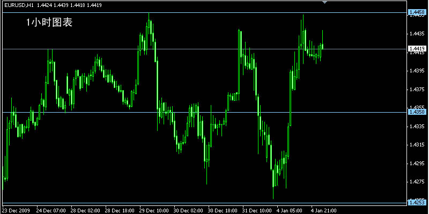The image size is (429, 214).
Task: Select the 1小时图表 text label
Action: click(49, 23)
